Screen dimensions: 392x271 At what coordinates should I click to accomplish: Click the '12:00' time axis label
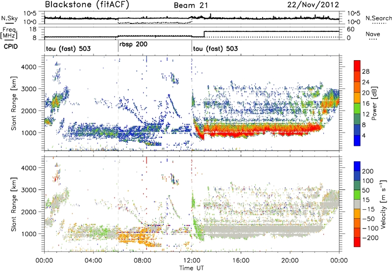coord(192,261)
